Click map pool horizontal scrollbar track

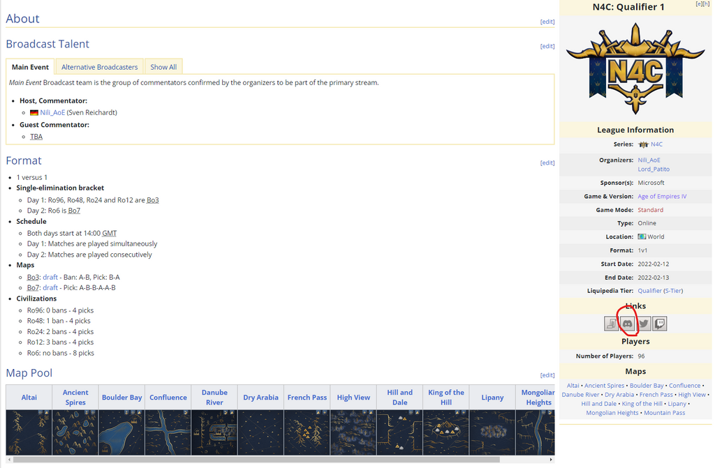point(281,460)
